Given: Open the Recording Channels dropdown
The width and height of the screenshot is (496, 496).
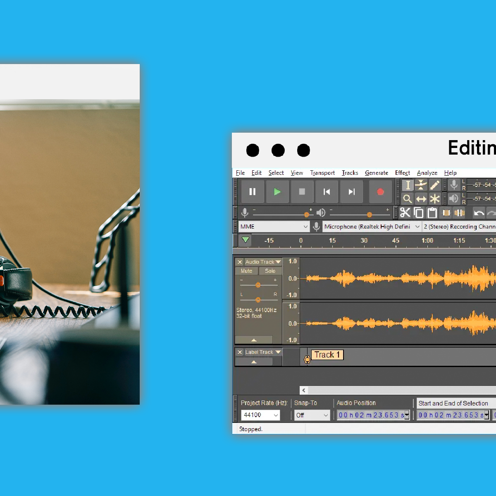Looking at the screenshot, I should click(459, 227).
